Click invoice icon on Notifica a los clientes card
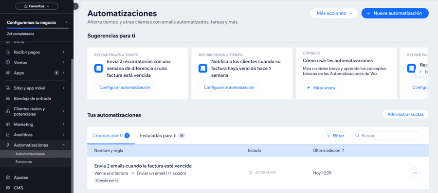The height and width of the screenshot is (193, 438). (x=203, y=69)
